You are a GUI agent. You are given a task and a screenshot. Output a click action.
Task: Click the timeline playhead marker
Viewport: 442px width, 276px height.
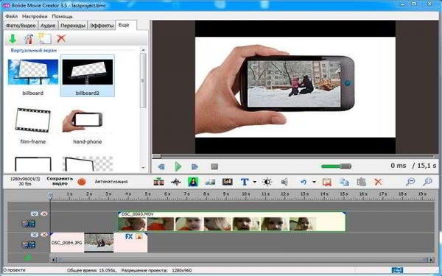point(50,195)
